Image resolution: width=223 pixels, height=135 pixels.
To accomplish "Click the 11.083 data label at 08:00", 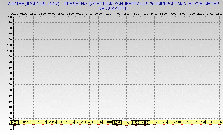I will pos(89,122).
